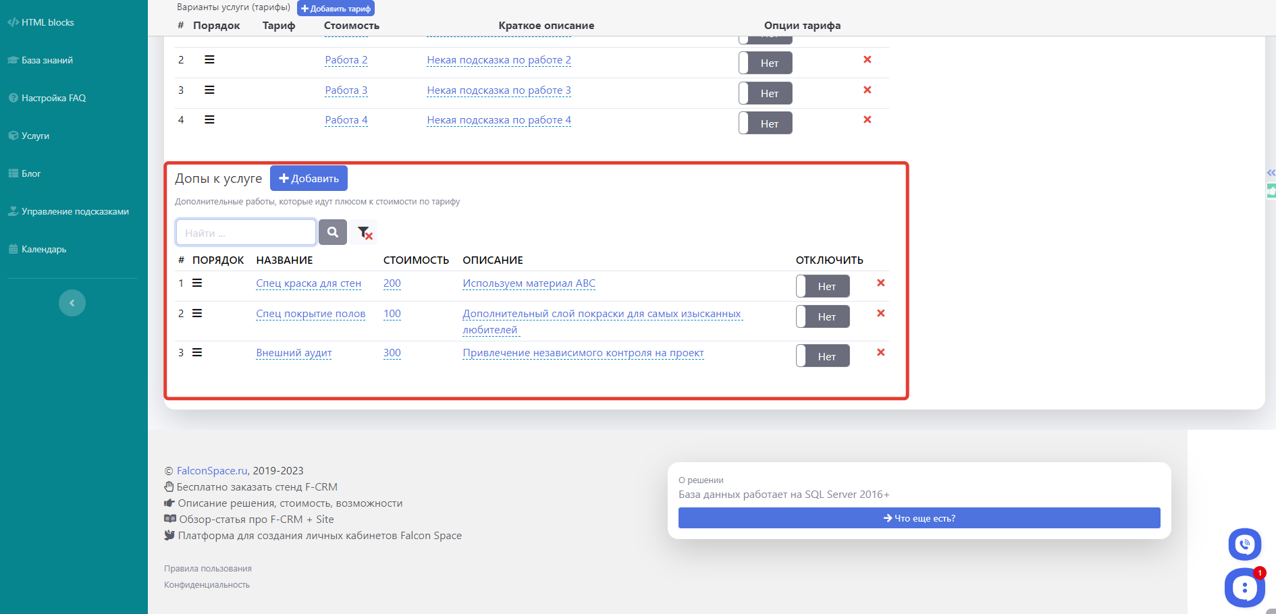This screenshot has height=614, width=1276.
Task: Clear the filter with funnel icon
Action: 364,232
